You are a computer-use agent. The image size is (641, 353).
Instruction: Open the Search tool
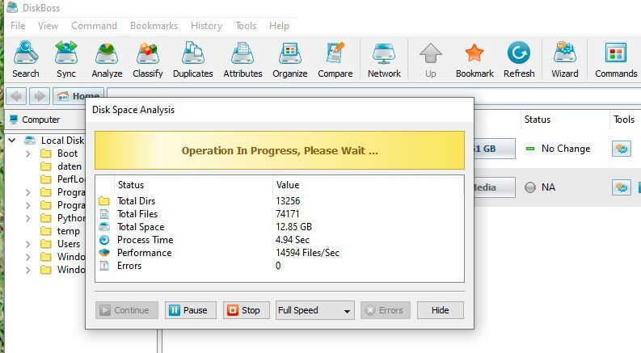pyautogui.click(x=25, y=60)
